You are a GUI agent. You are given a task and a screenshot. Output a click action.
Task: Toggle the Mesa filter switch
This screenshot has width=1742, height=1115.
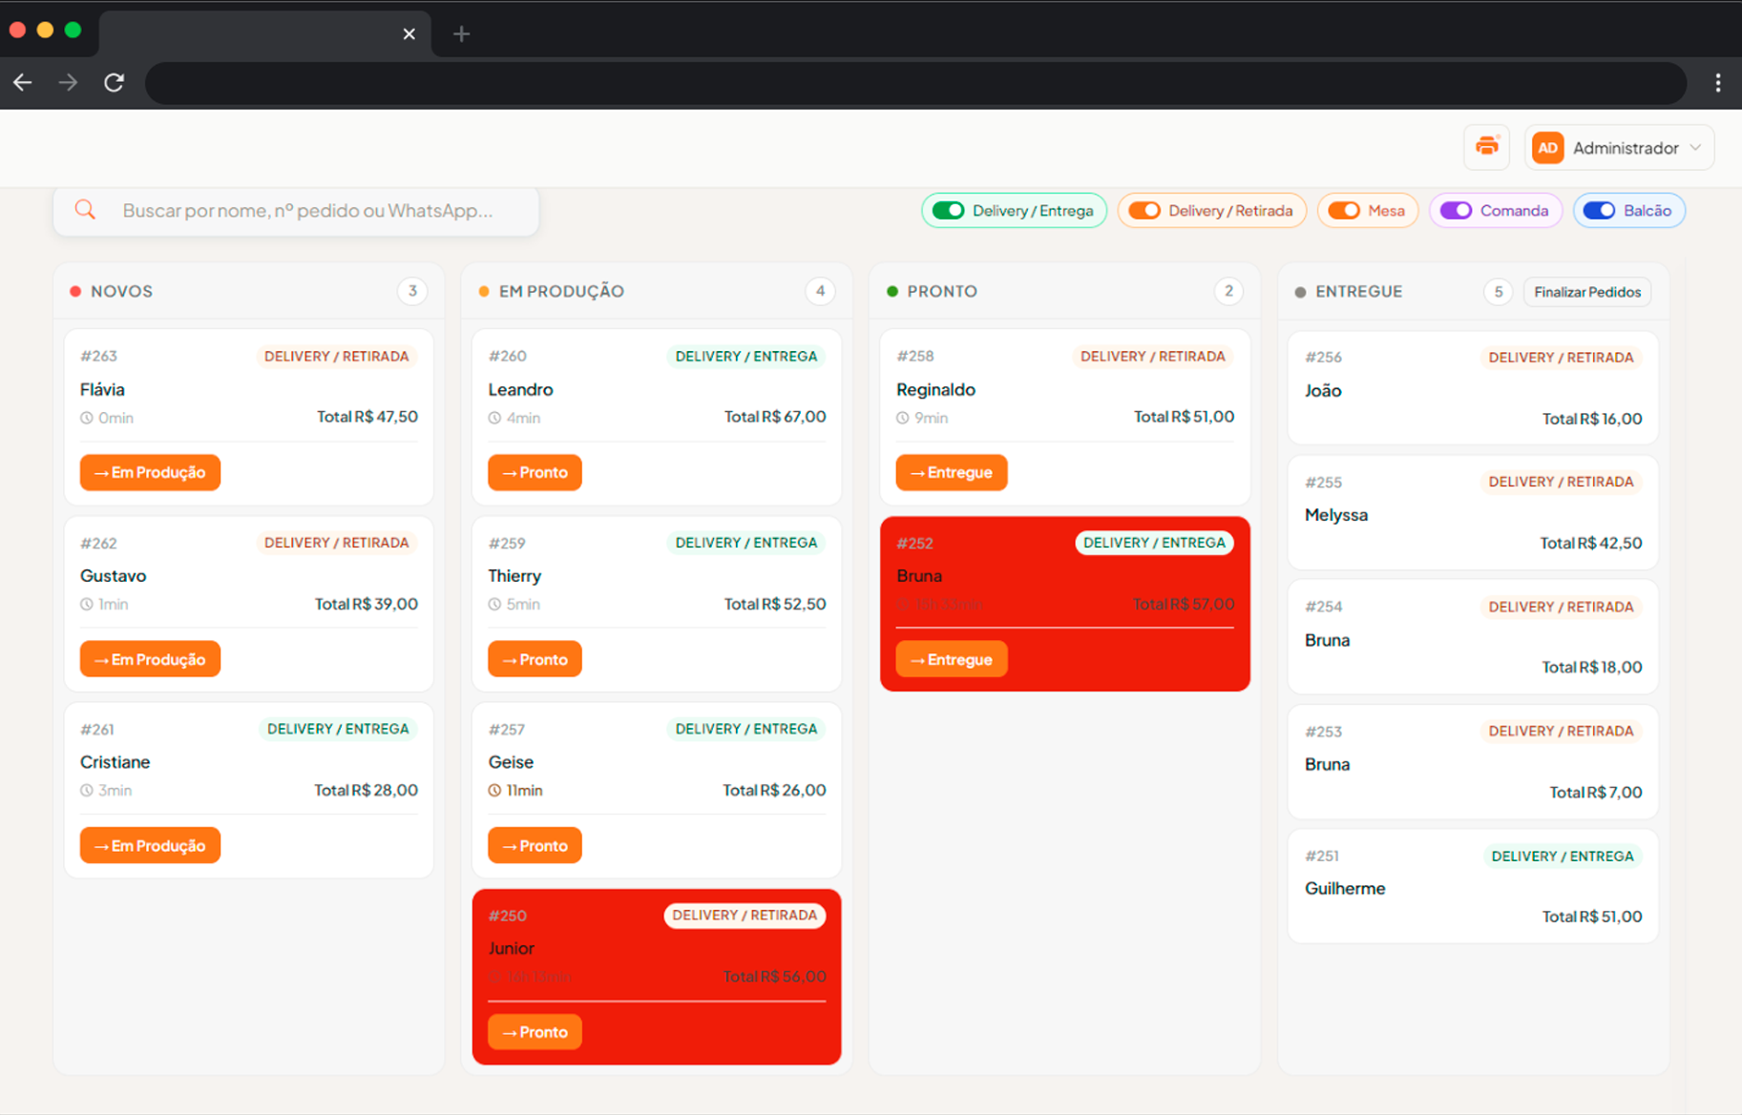tap(1344, 211)
